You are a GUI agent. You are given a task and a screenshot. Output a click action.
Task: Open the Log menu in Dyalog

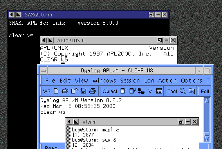pyautogui.click(x=149, y=81)
